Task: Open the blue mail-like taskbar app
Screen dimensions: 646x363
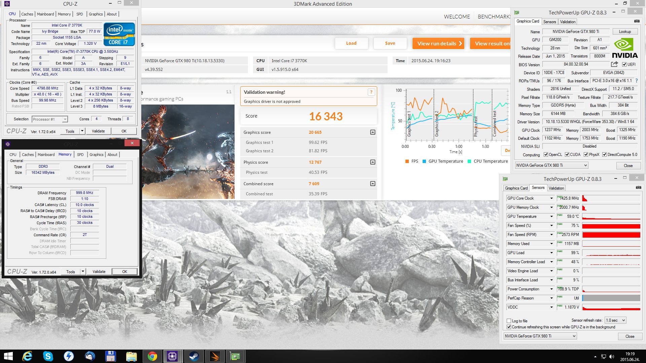Action: pos(90,356)
